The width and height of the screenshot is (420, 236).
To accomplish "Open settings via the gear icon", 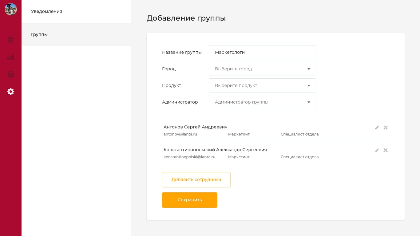I will click(x=11, y=92).
